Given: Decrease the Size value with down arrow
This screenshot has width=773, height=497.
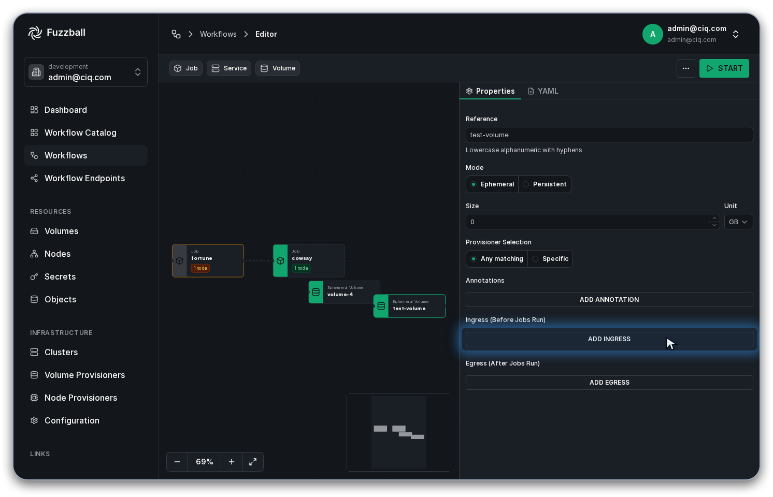Looking at the screenshot, I should pos(714,225).
